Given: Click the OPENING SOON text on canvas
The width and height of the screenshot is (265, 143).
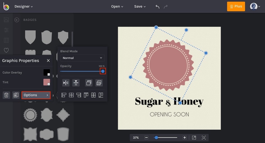Looking at the screenshot, I should (x=169, y=114).
